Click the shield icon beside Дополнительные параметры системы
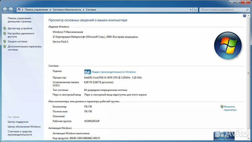 [5, 47]
